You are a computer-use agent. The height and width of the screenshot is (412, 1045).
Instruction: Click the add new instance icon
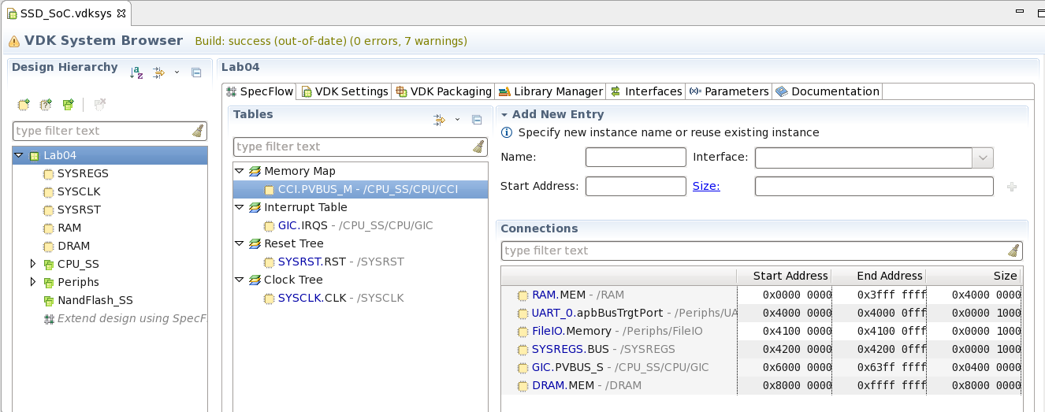pos(24,104)
